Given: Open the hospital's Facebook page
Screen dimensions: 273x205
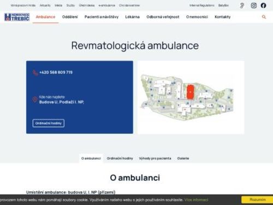Looking at the screenshot, I should coord(263,5).
